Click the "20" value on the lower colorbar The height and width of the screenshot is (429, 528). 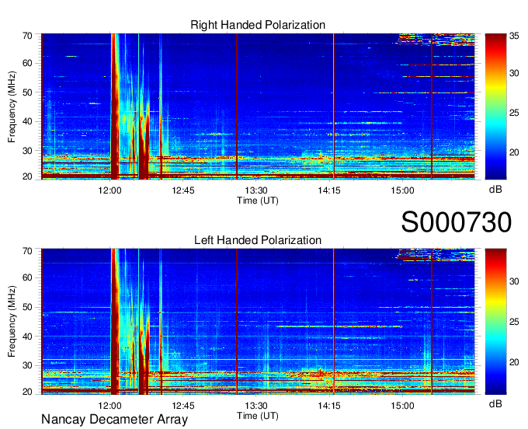point(514,362)
